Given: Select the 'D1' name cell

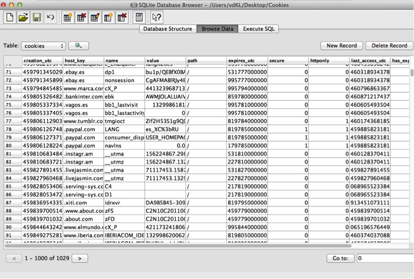Looking at the screenshot, I should [x=124, y=194].
